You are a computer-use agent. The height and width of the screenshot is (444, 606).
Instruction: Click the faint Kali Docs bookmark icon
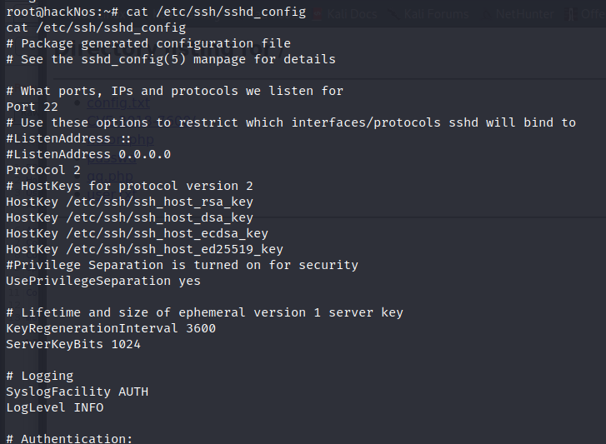(318, 14)
